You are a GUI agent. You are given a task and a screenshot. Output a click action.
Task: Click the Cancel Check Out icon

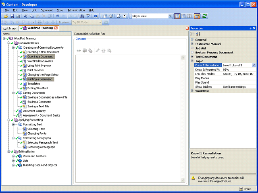125,16
